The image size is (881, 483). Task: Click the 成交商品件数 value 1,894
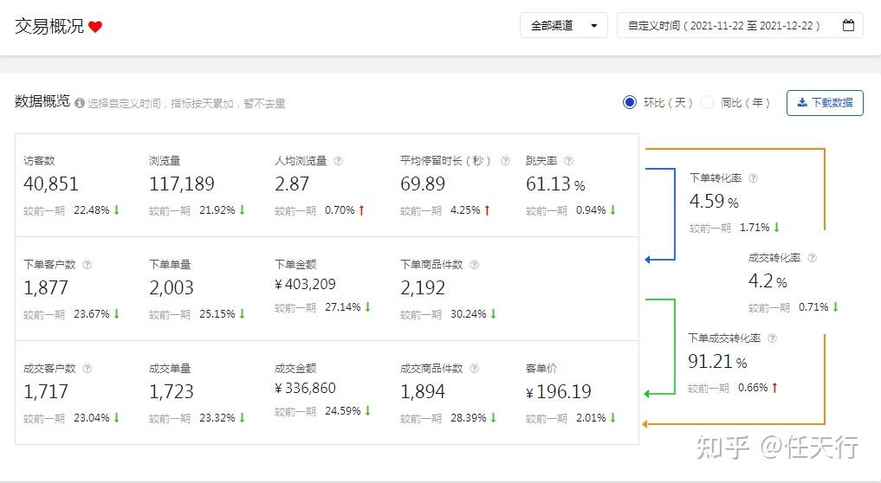(x=423, y=391)
